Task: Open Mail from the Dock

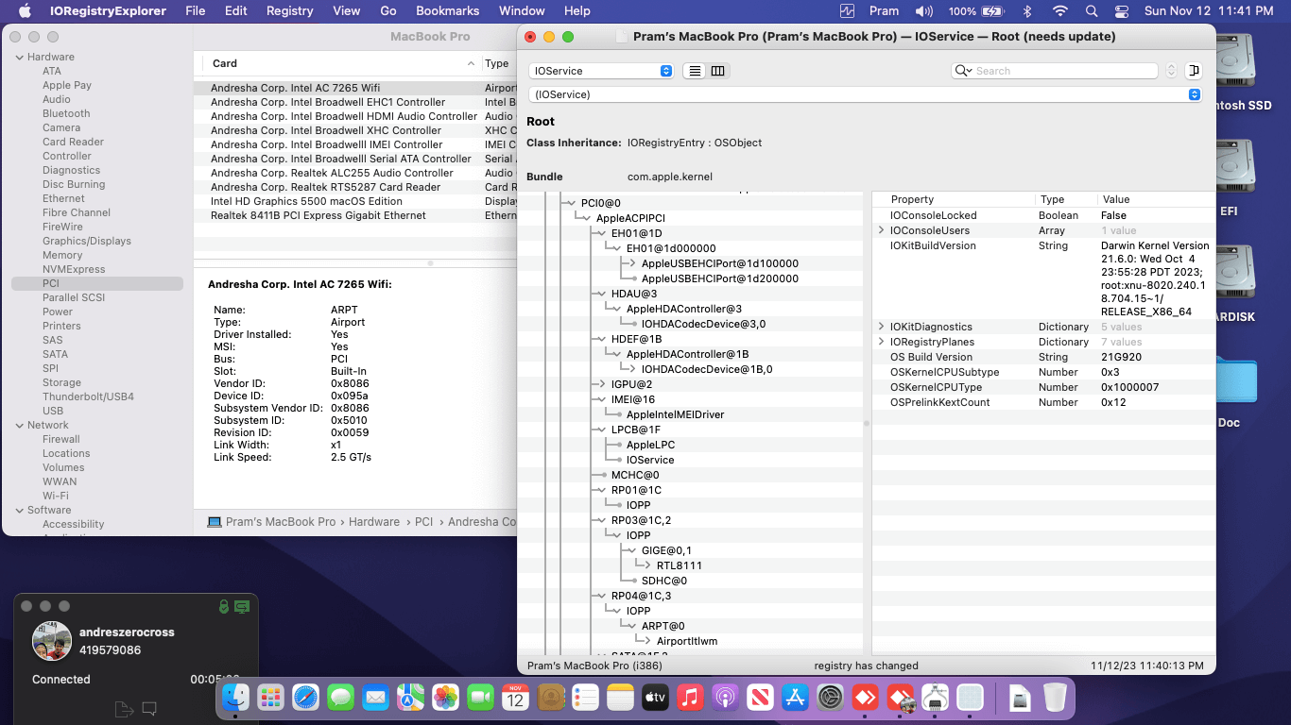Action: (x=376, y=698)
